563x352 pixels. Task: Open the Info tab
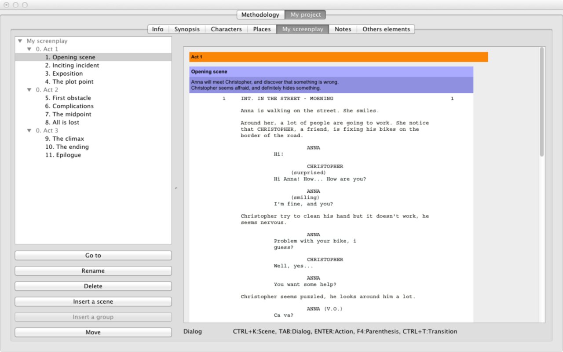[157, 29]
